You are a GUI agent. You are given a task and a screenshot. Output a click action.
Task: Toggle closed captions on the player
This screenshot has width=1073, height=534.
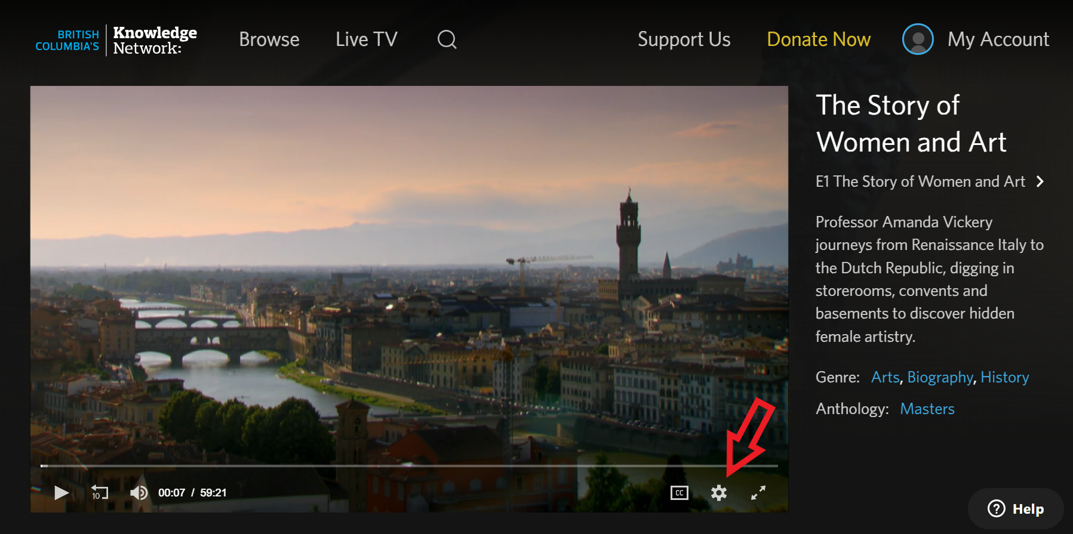pyautogui.click(x=679, y=493)
